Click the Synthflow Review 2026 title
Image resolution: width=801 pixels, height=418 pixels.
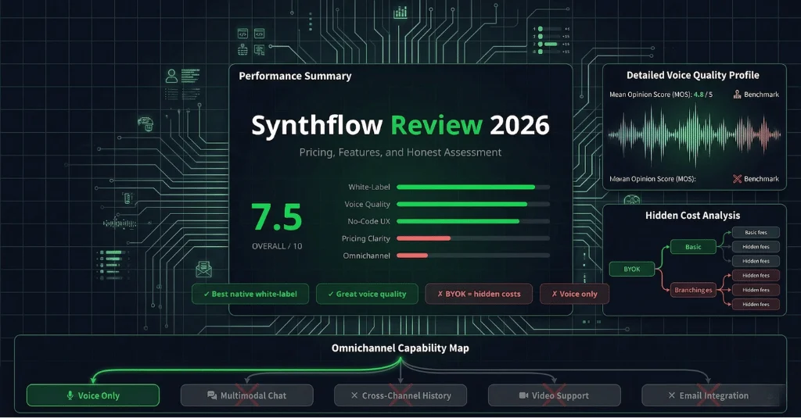click(400, 126)
